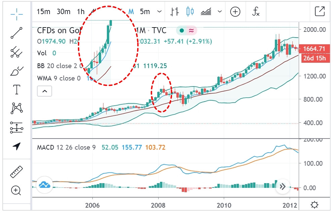334x213 pixels.
Task: Collapse the indicator legend chevron
Action: [45, 91]
